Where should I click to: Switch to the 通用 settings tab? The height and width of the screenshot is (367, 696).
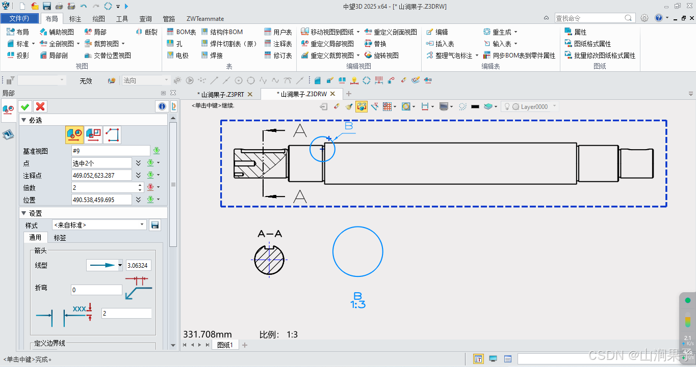click(x=36, y=237)
